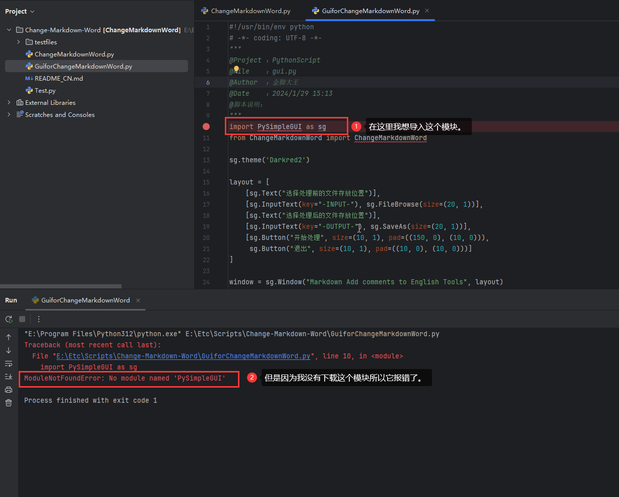Click the -INPUT- InputText line of code
The height and width of the screenshot is (497, 619).
364,204
